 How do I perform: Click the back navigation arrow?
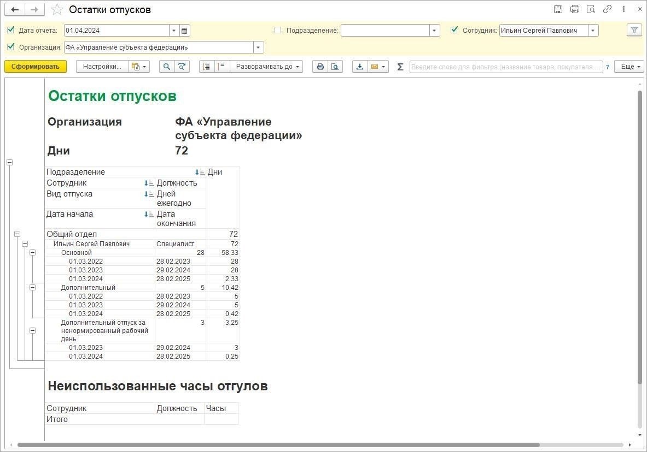click(x=15, y=10)
